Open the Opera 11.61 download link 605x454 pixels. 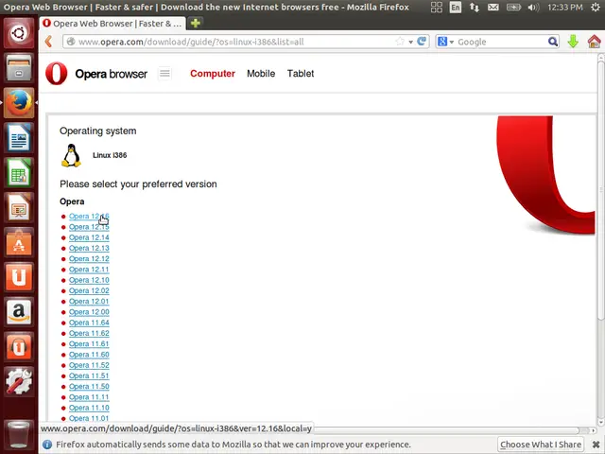(x=89, y=344)
